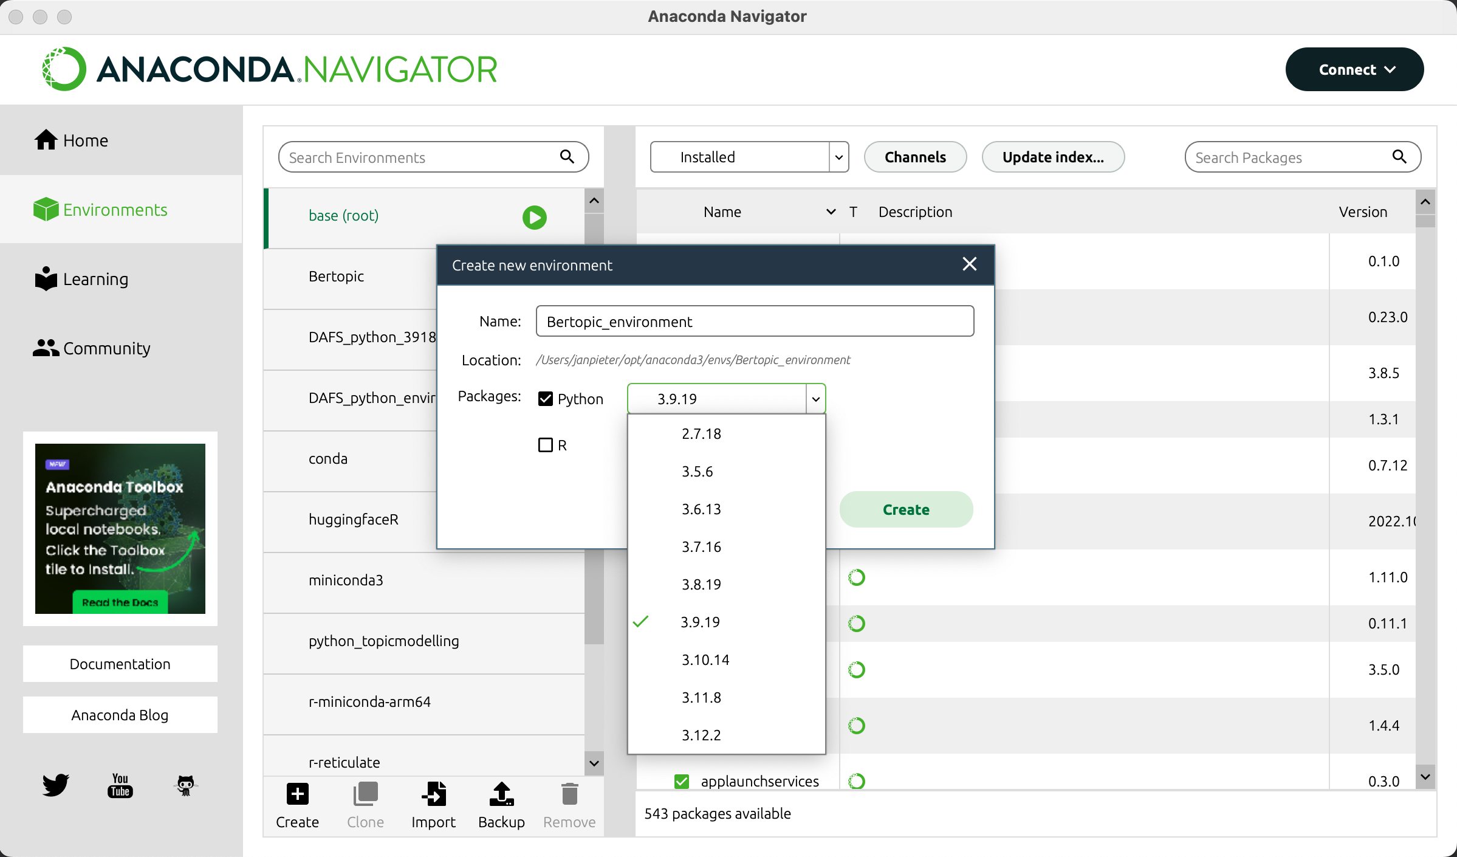The image size is (1457, 857).
Task: Enable the R package checkbox
Action: pos(546,445)
